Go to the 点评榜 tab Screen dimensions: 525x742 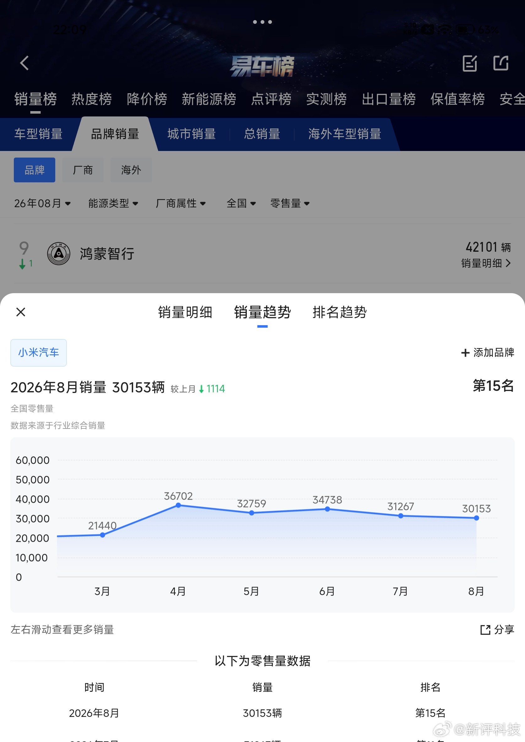pyautogui.click(x=271, y=99)
